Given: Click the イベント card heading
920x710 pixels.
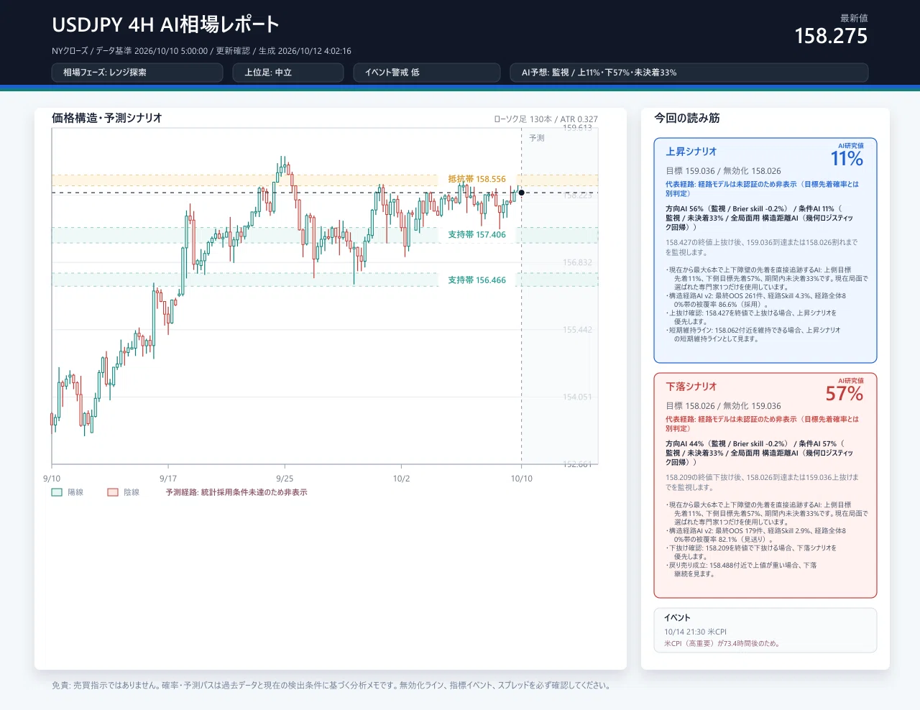Looking at the screenshot, I should point(677,618).
